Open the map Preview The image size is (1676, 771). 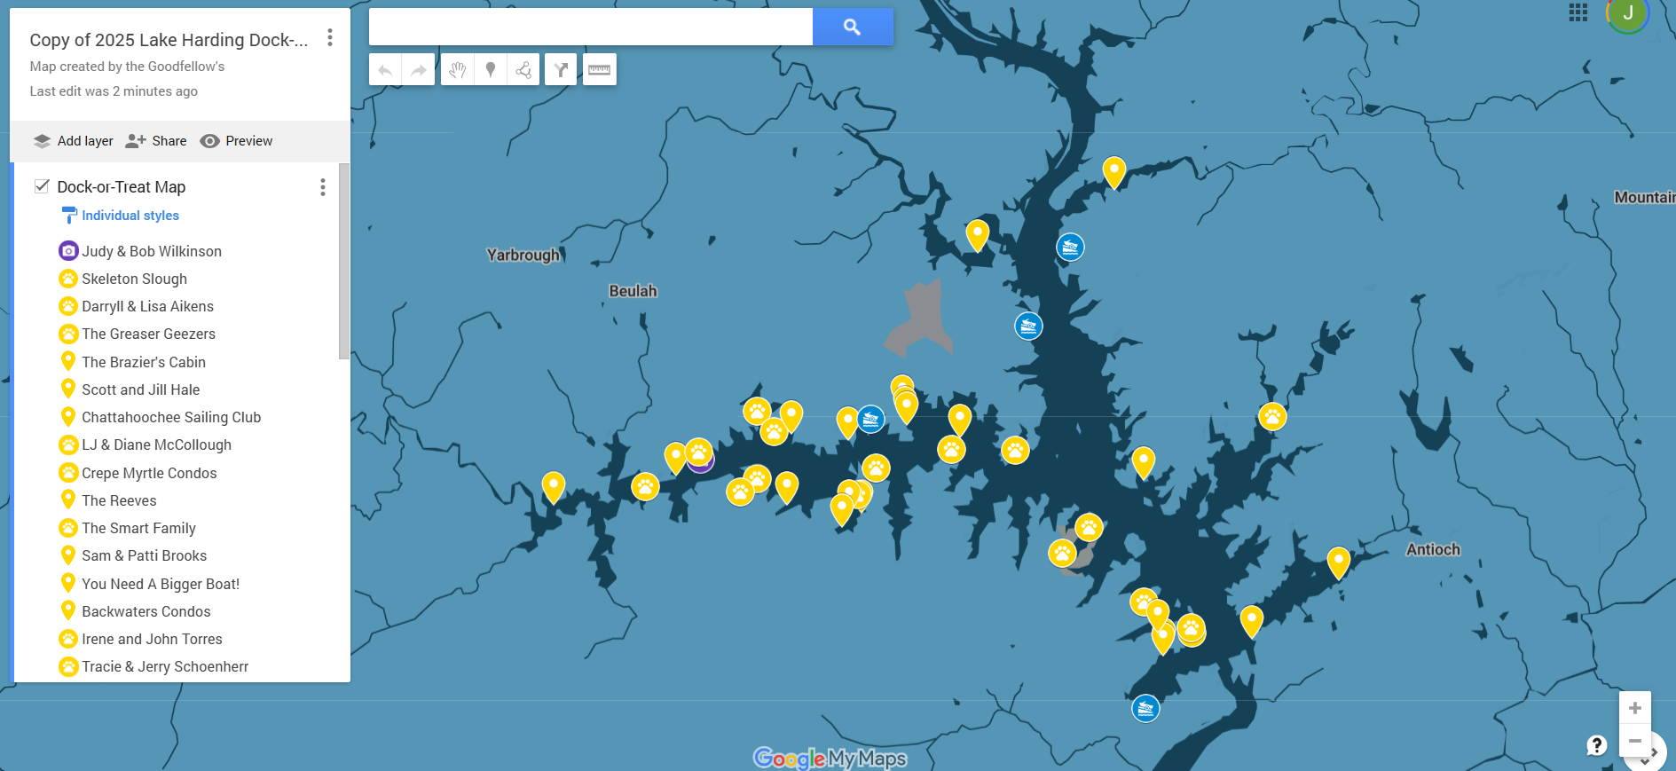click(237, 141)
